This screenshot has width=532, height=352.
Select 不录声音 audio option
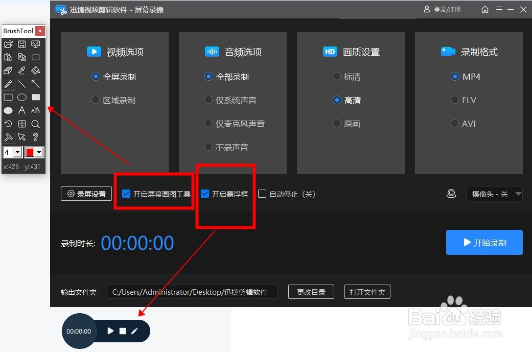pos(226,147)
